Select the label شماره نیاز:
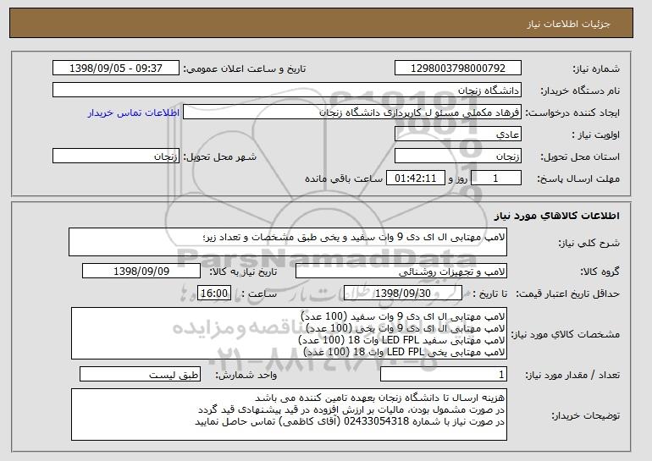This screenshot has height=461, width=652. click(x=596, y=69)
